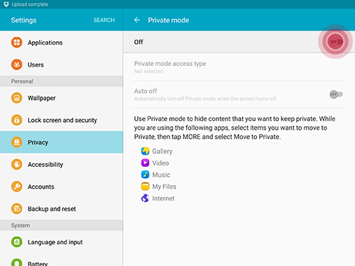
Task: Tap the Dropbox upload notification icon
Action: coord(6,4)
